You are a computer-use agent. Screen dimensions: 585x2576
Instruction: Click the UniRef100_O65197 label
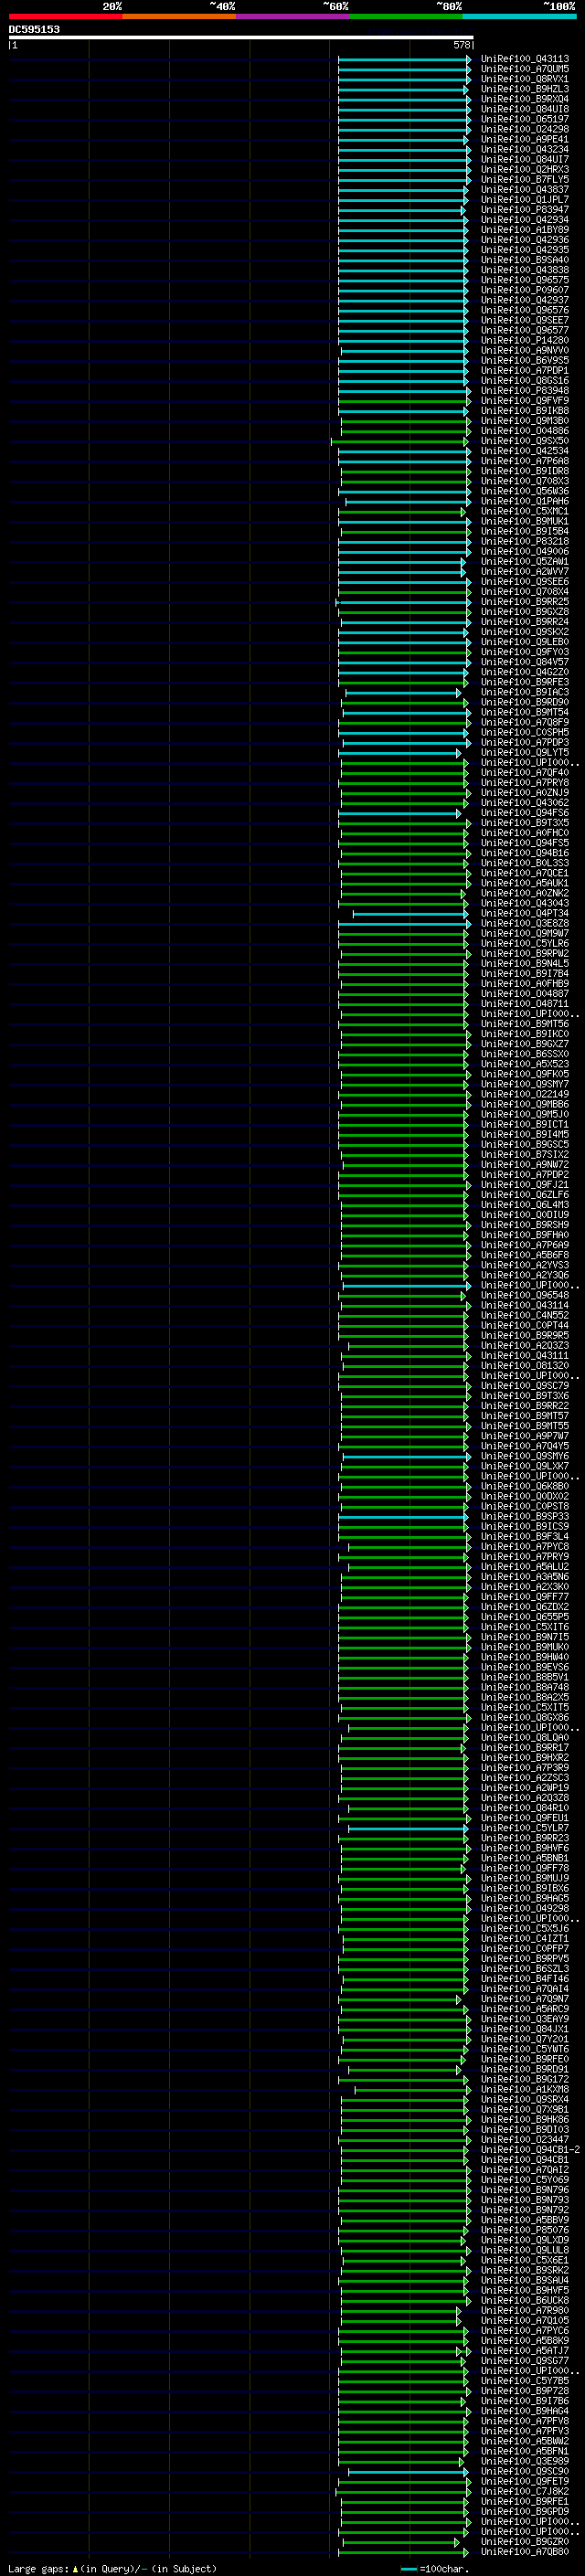[x=525, y=119]
